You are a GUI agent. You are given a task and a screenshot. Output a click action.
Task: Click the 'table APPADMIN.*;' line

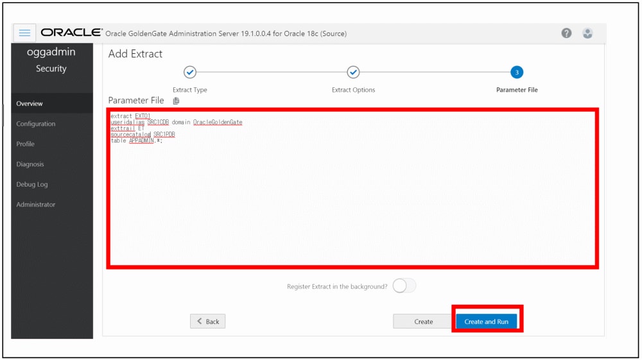136,141
